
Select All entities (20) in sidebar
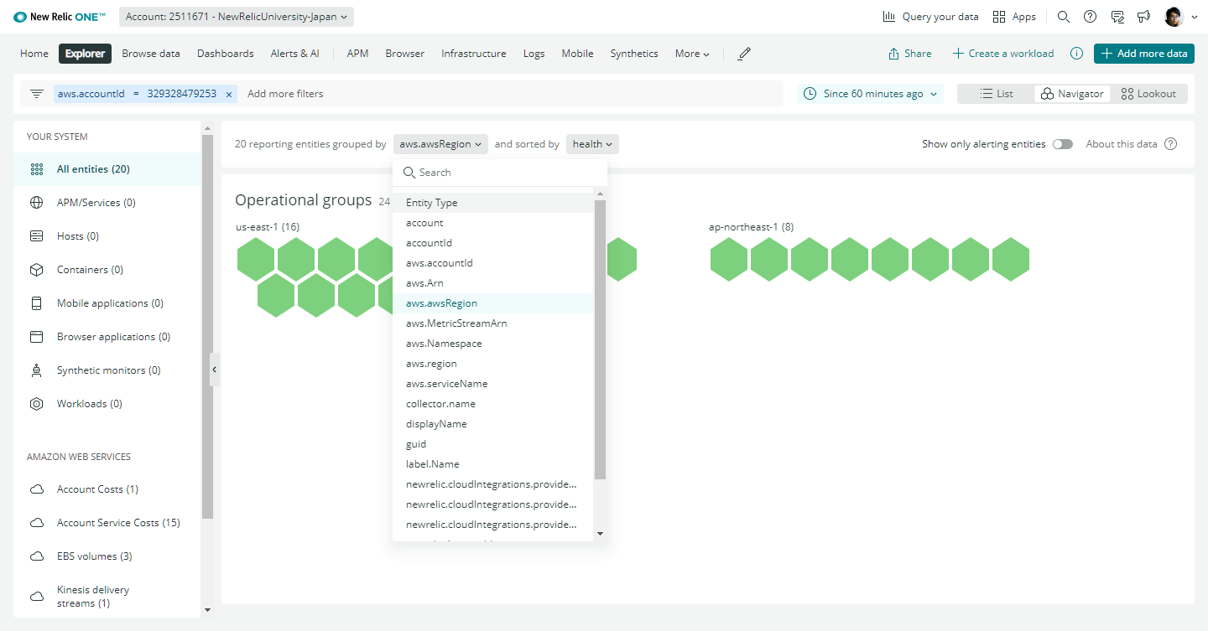point(107,169)
